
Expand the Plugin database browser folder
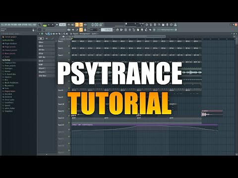click(9, 44)
